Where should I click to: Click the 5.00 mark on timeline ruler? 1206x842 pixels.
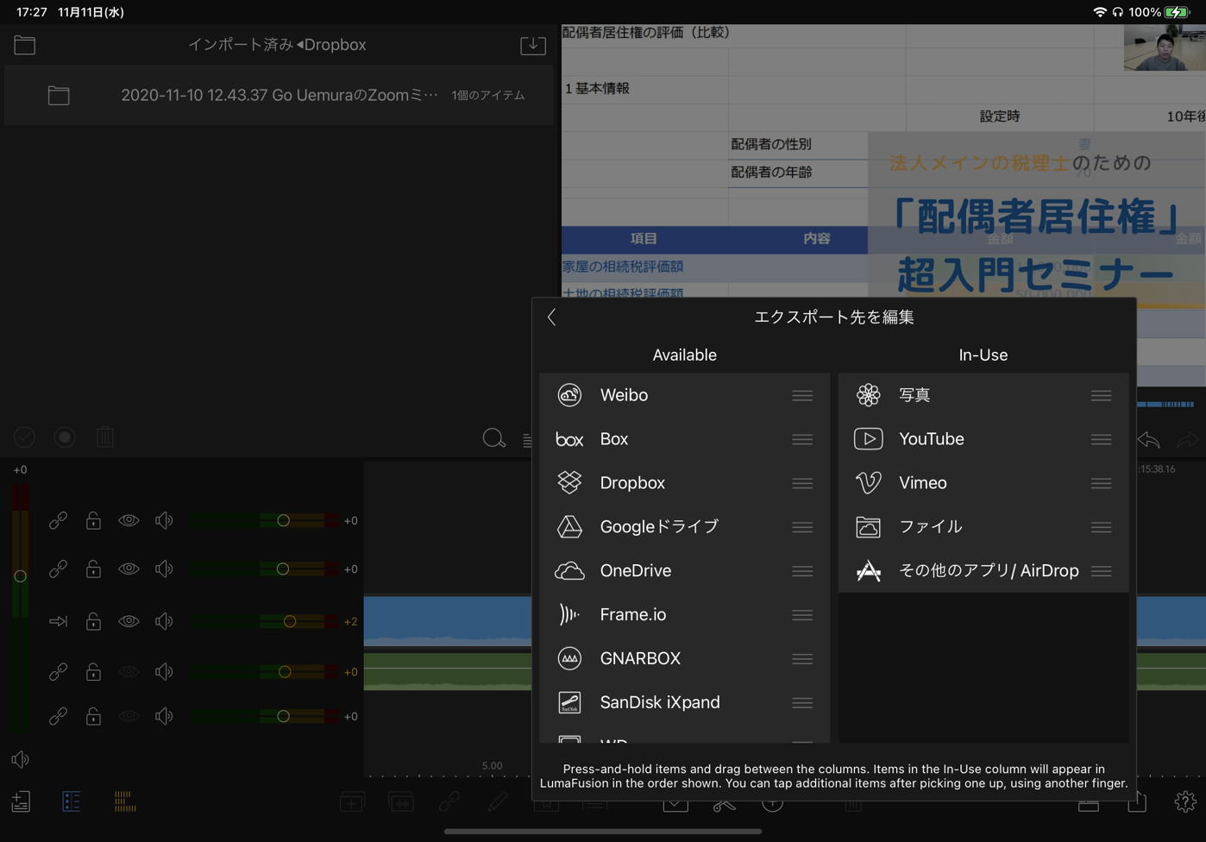pos(492,765)
